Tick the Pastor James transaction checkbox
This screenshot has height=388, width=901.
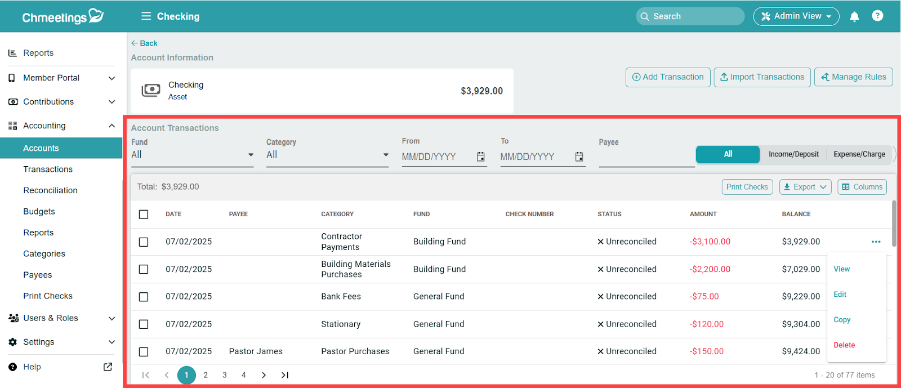144,352
